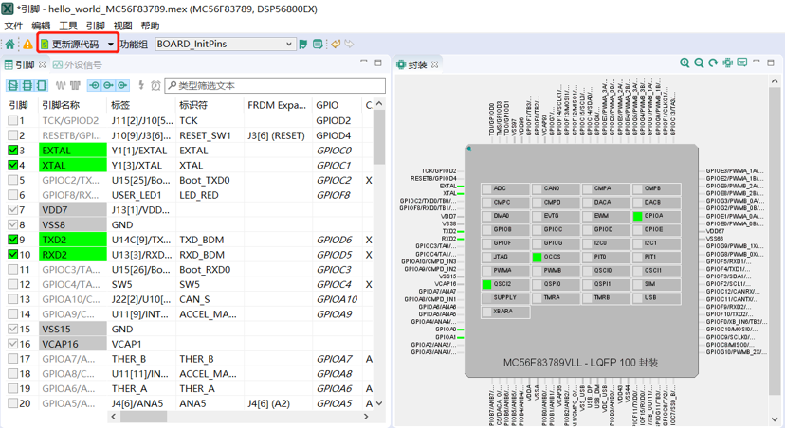This screenshot has width=785, height=428.
Task: Open the 工具 menu
Action: pos(68,26)
